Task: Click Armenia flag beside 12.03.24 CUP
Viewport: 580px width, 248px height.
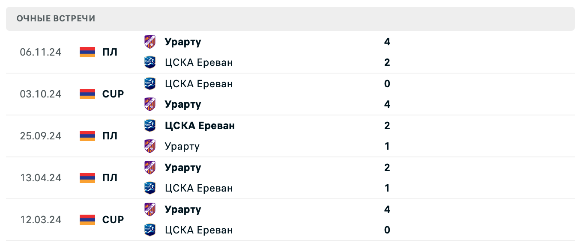Action: pos(87,220)
